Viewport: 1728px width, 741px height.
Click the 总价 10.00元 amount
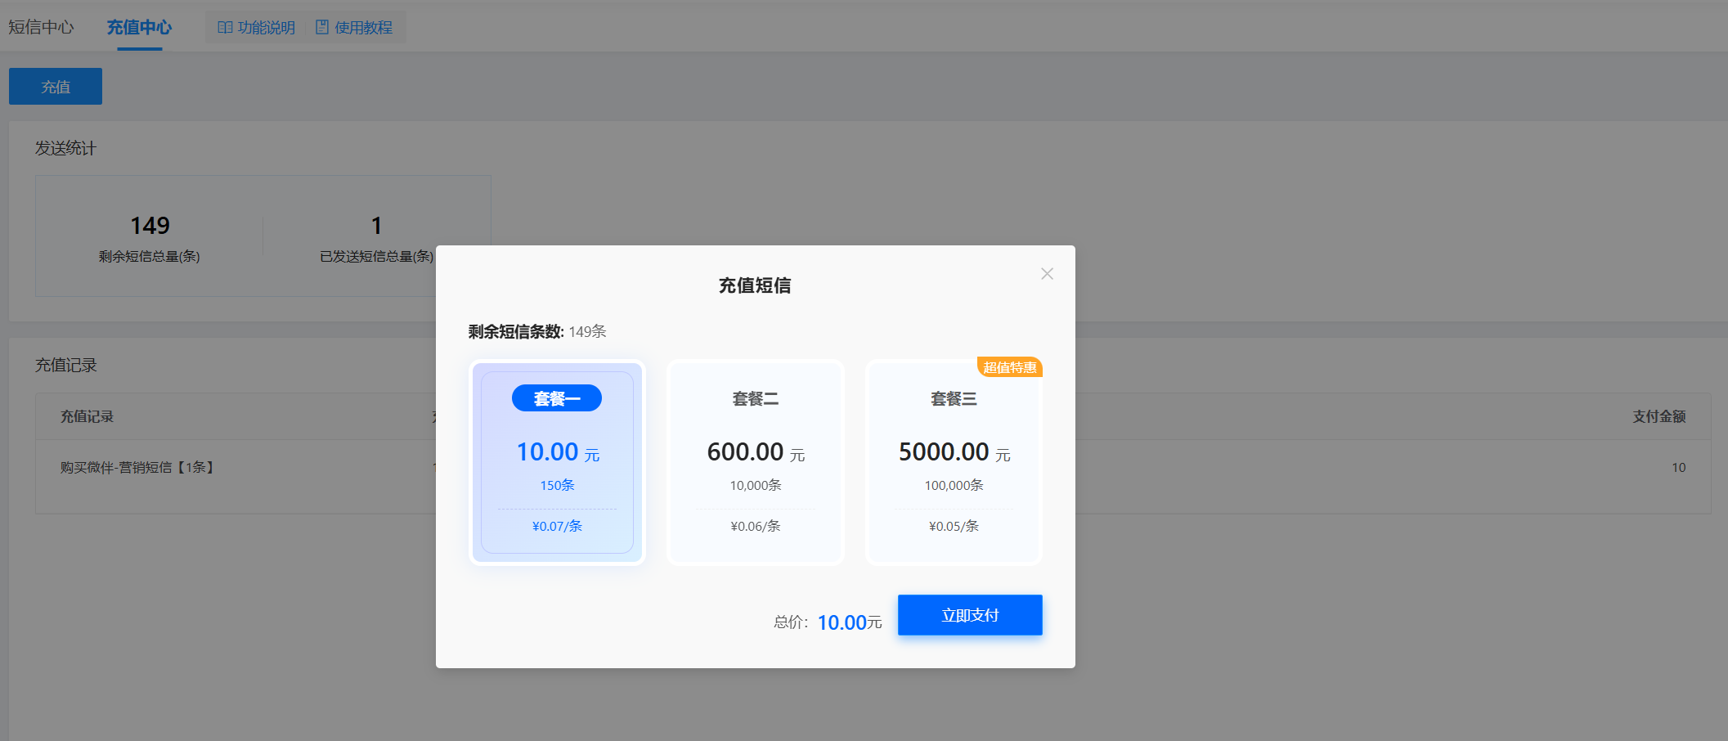coord(850,622)
